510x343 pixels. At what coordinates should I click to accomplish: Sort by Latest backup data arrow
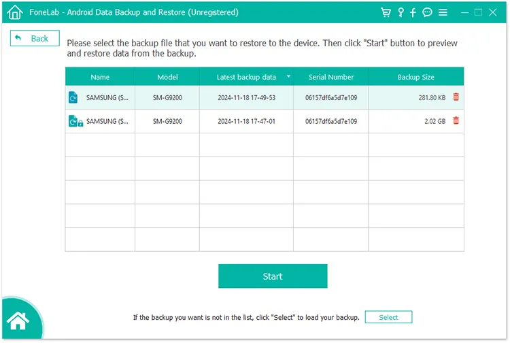pyautogui.click(x=288, y=76)
